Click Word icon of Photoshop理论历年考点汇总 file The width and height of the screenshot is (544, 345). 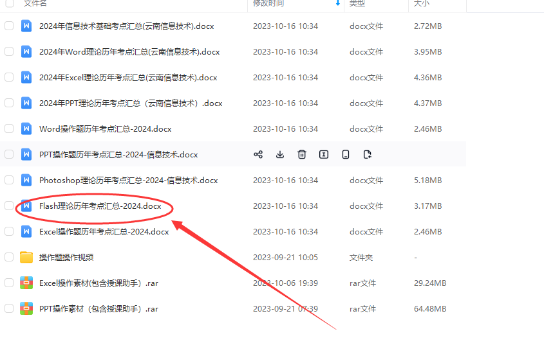(x=26, y=180)
